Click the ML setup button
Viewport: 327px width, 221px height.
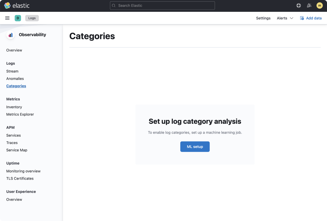click(x=195, y=146)
